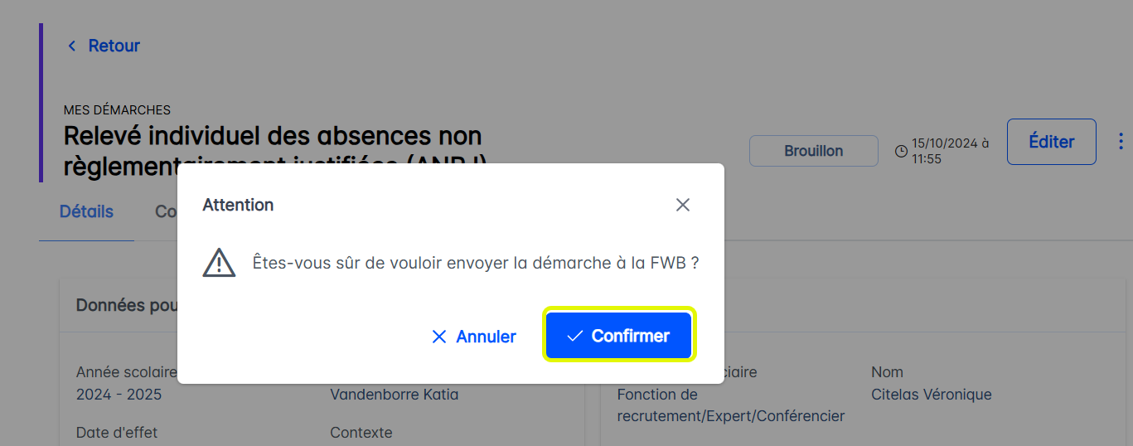Screen dimensions: 1133x446
Task: Click the clock icon beside the timestamp
Action: (901, 151)
